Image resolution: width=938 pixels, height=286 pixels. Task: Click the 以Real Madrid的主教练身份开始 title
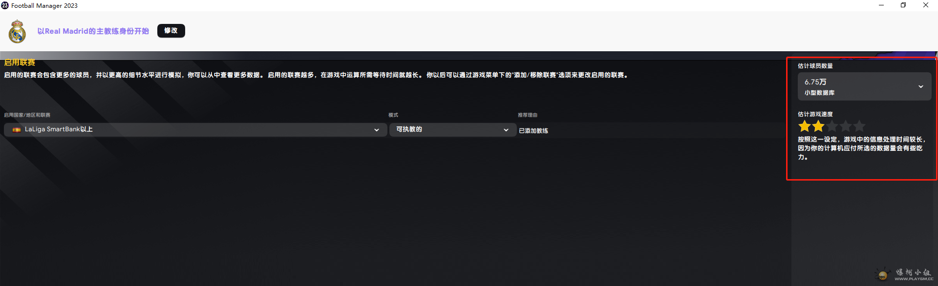(93, 31)
